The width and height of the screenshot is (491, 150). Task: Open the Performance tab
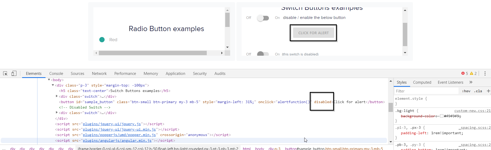tap(125, 74)
